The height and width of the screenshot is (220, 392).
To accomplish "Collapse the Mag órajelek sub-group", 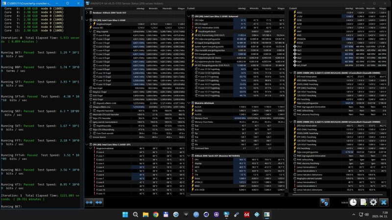I will click(x=91, y=31).
